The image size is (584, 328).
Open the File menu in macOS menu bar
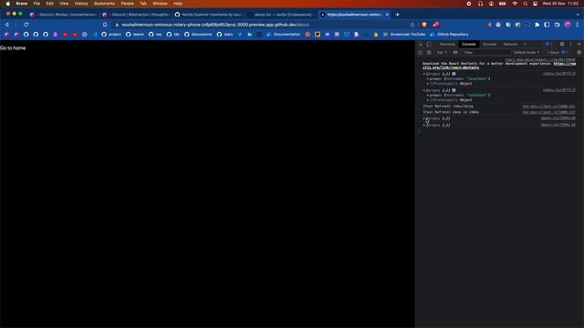(36, 4)
